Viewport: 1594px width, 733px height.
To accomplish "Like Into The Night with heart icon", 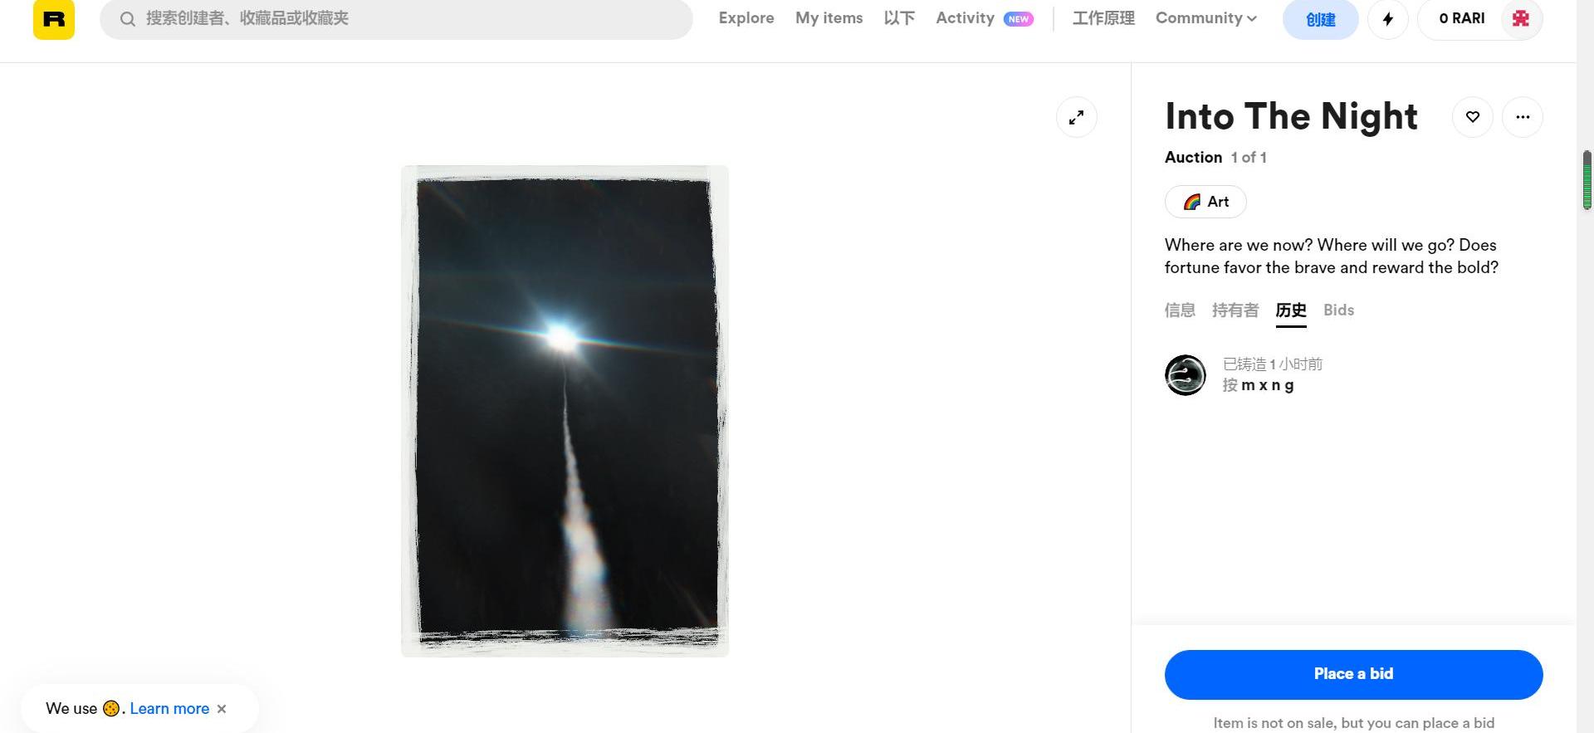I will (1472, 117).
